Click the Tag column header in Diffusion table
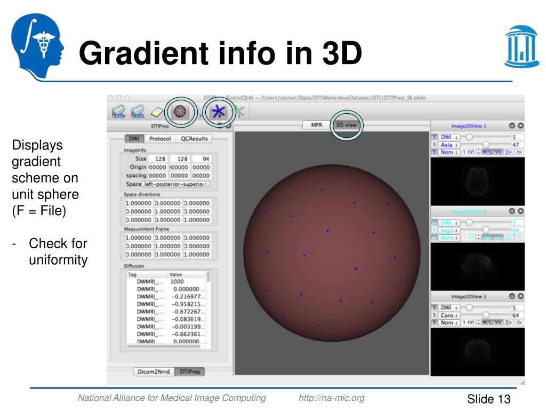 [147, 274]
